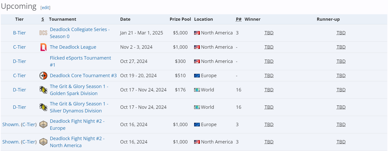Viewport: 388px width, 151px height.
Task: Click the Prize Pool column header
Action: point(180,19)
